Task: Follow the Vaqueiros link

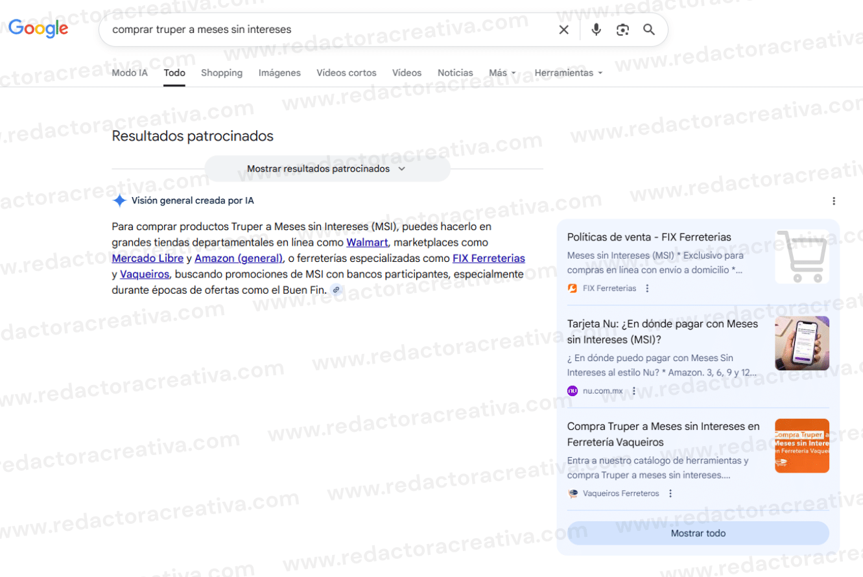Action: tap(145, 274)
